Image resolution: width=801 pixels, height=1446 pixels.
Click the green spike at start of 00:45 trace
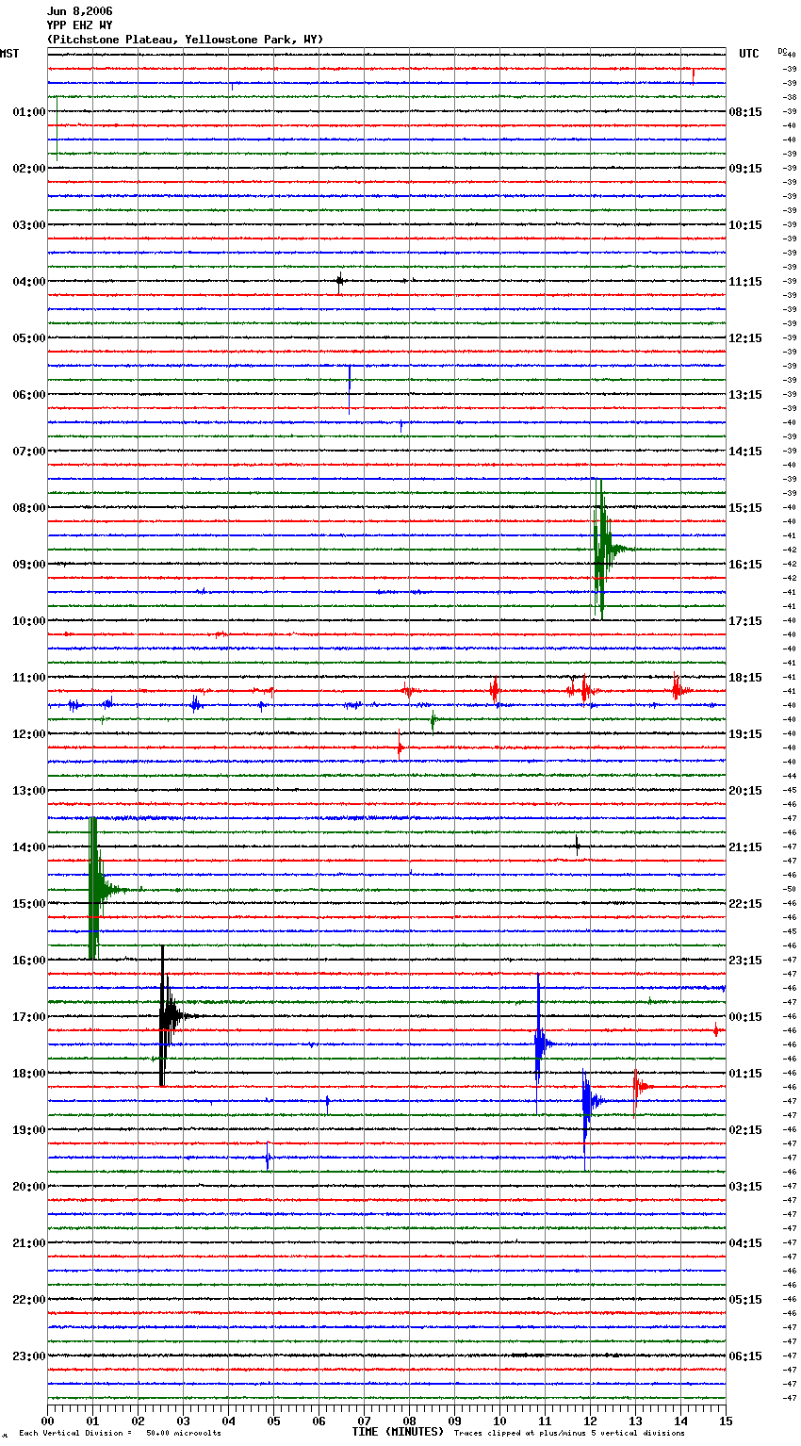[x=57, y=127]
